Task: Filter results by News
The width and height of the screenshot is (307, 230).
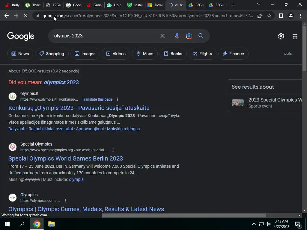Action: coord(20,54)
